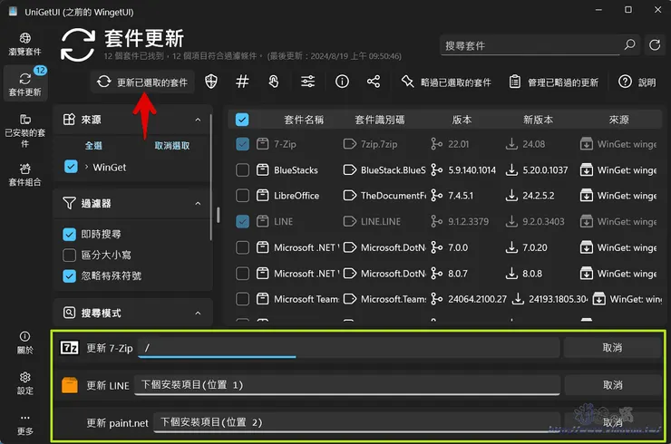Toggle the WinGet source checkbox

71,167
